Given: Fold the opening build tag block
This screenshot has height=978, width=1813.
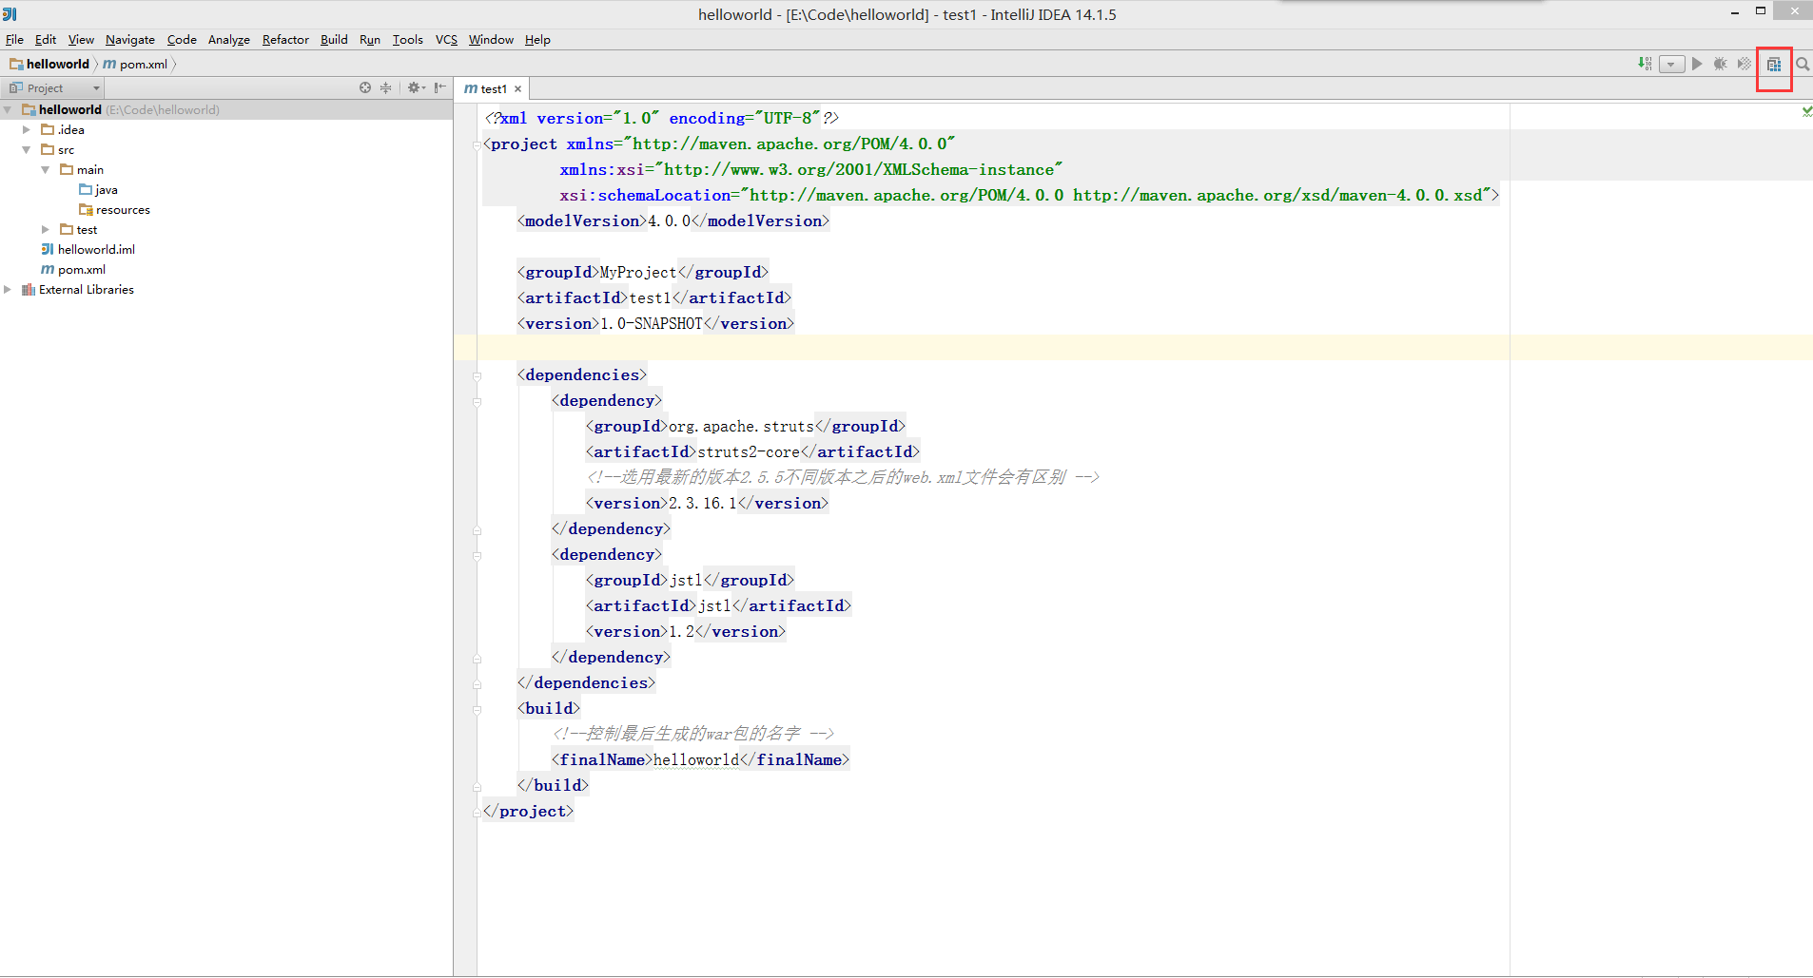Looking at the screenshot, I should coord(478,710).
